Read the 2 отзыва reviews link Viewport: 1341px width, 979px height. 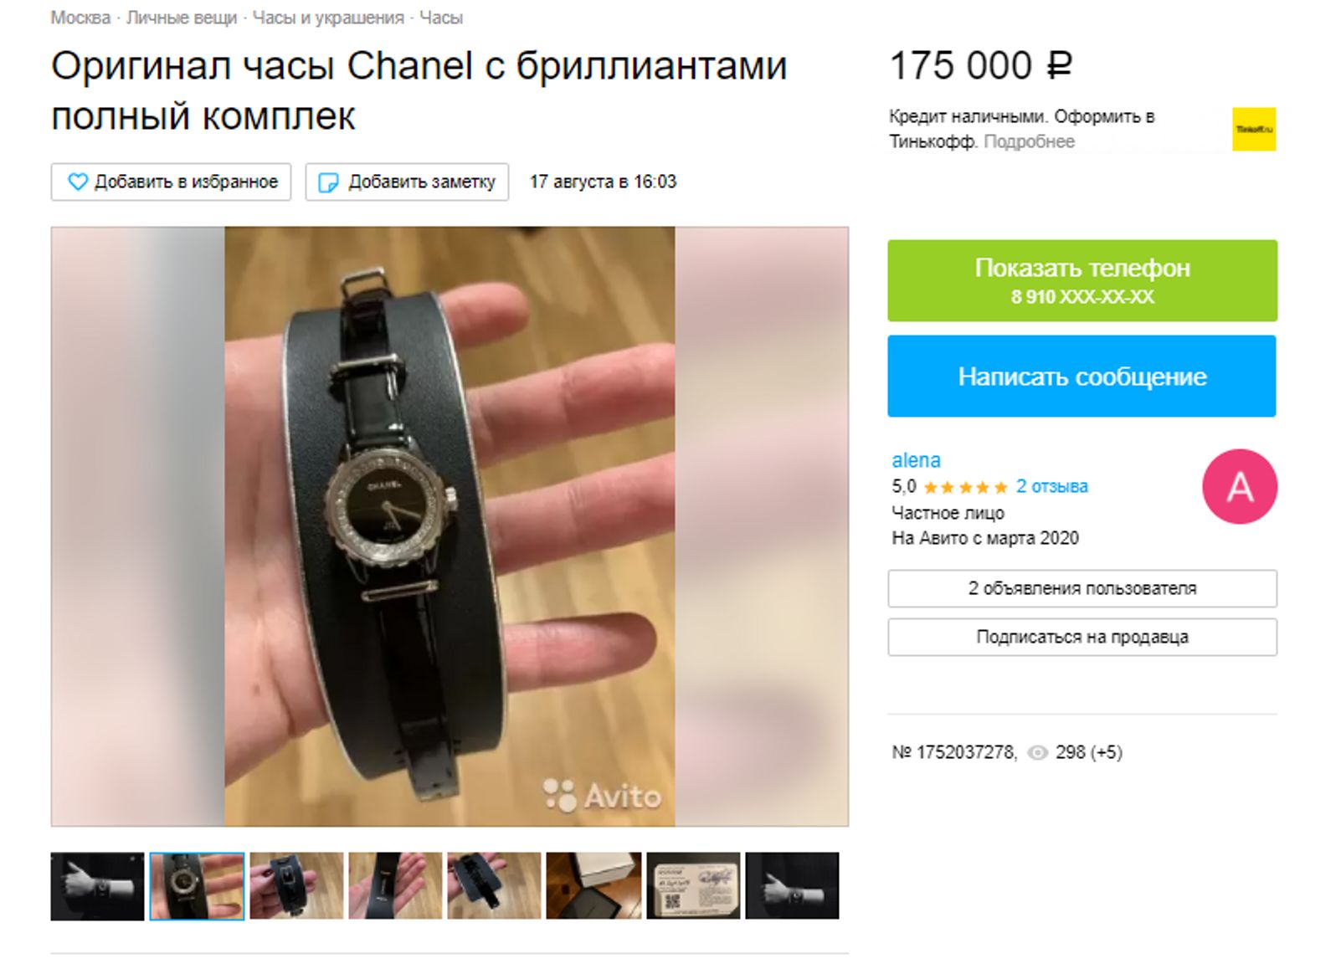[x=1051, y=486]
